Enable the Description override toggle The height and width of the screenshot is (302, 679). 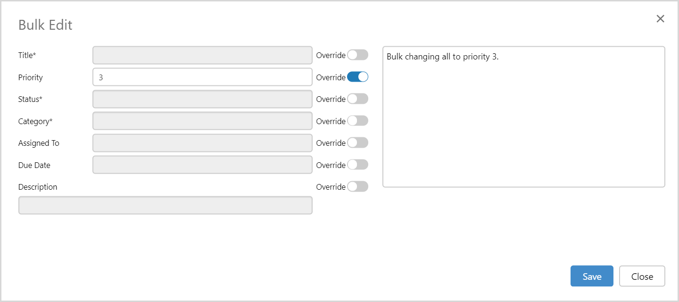pos(357,187)
